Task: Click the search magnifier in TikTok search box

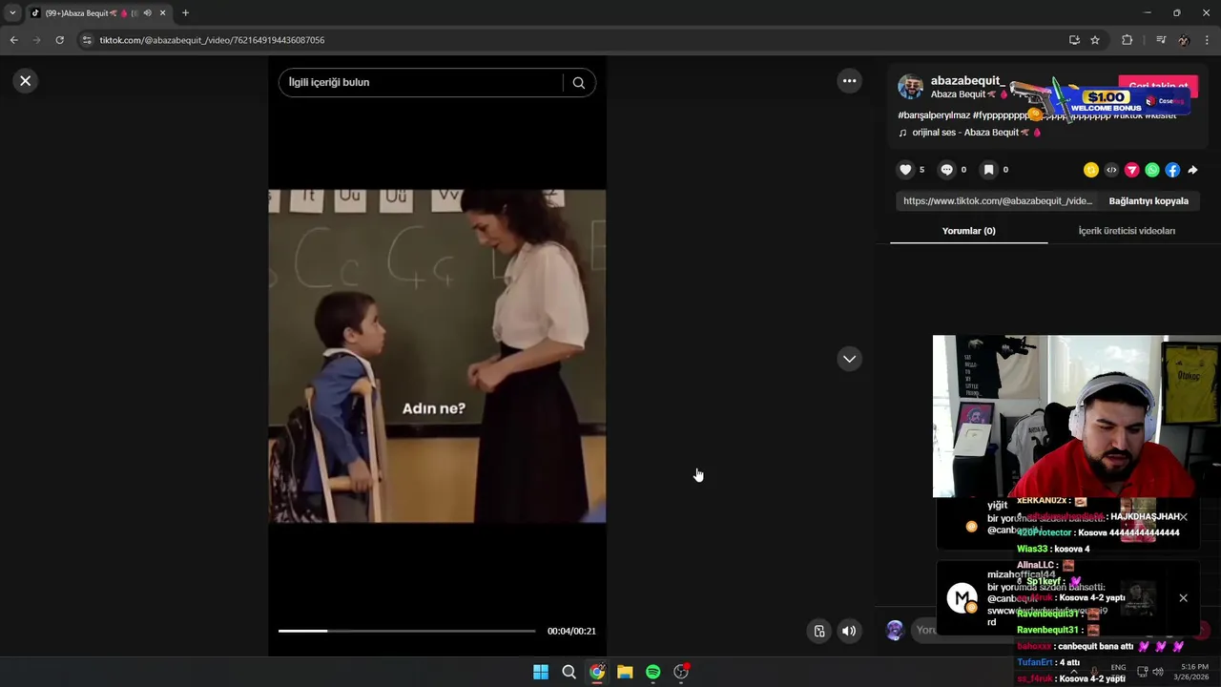Action: click(578, 83)
